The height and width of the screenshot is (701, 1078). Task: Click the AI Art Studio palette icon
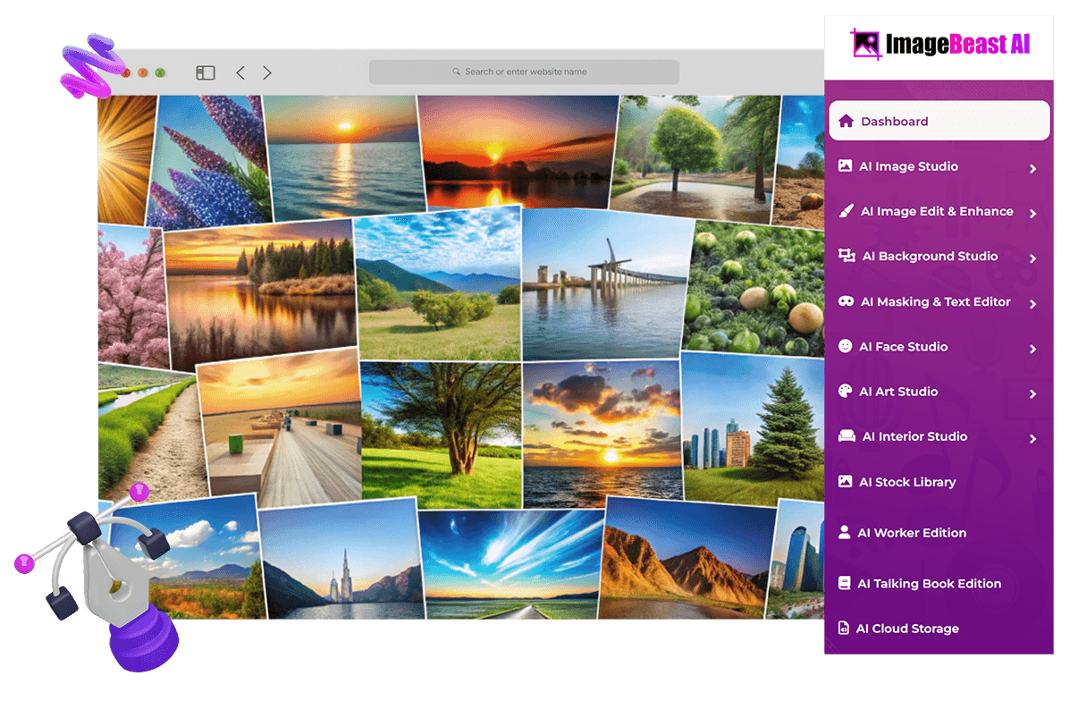[845, 392]
